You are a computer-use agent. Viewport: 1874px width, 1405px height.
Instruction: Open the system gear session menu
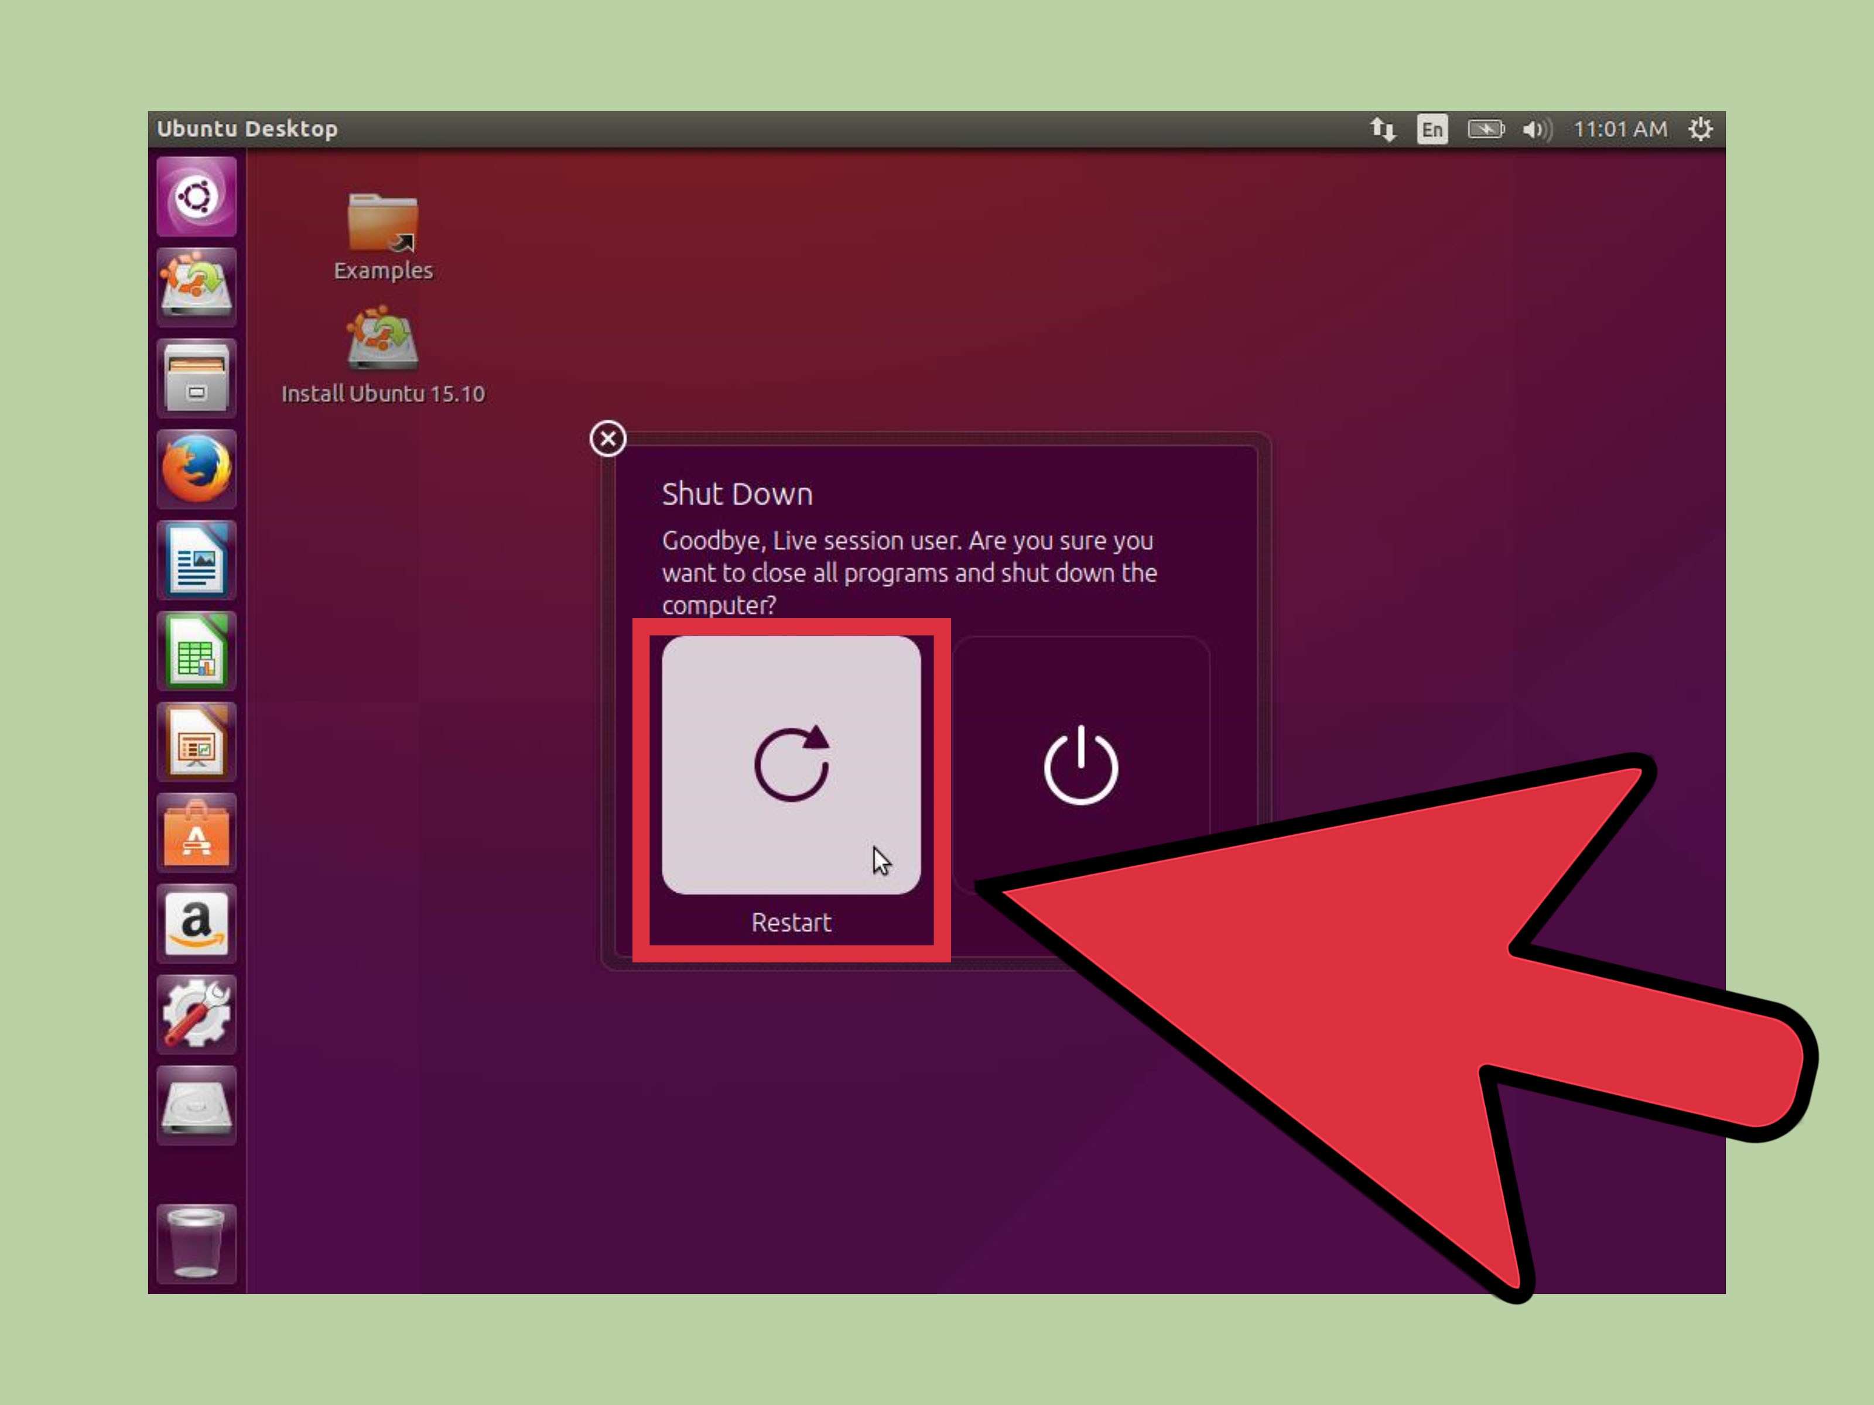(1700, 129)
